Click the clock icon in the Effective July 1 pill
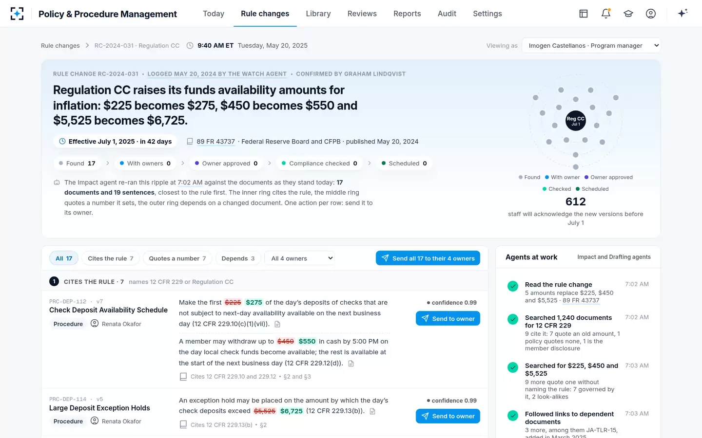 [62, 142]
